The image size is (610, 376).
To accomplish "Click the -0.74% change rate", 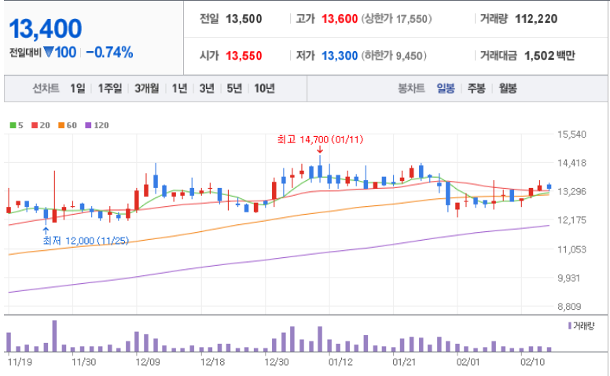I will tap(109, 52).
